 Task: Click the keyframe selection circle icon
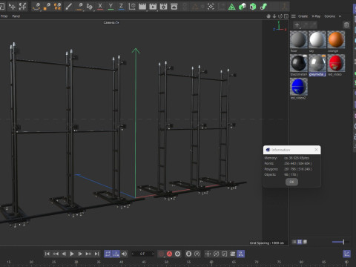[x=177, y=254]
